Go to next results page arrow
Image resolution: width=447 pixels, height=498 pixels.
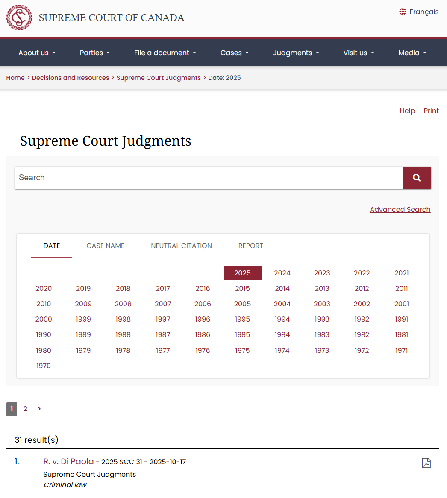39,409
